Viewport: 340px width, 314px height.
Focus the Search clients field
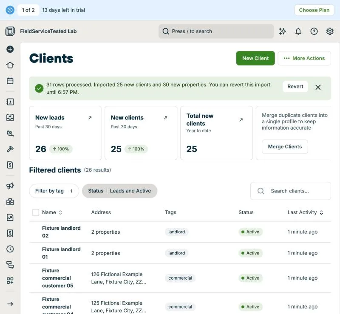(x=291, y=191)
